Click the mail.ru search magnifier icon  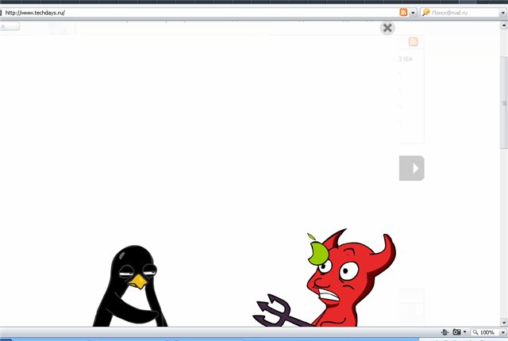426,13
